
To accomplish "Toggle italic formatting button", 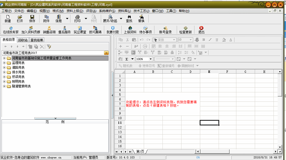I will coord(210,40).
